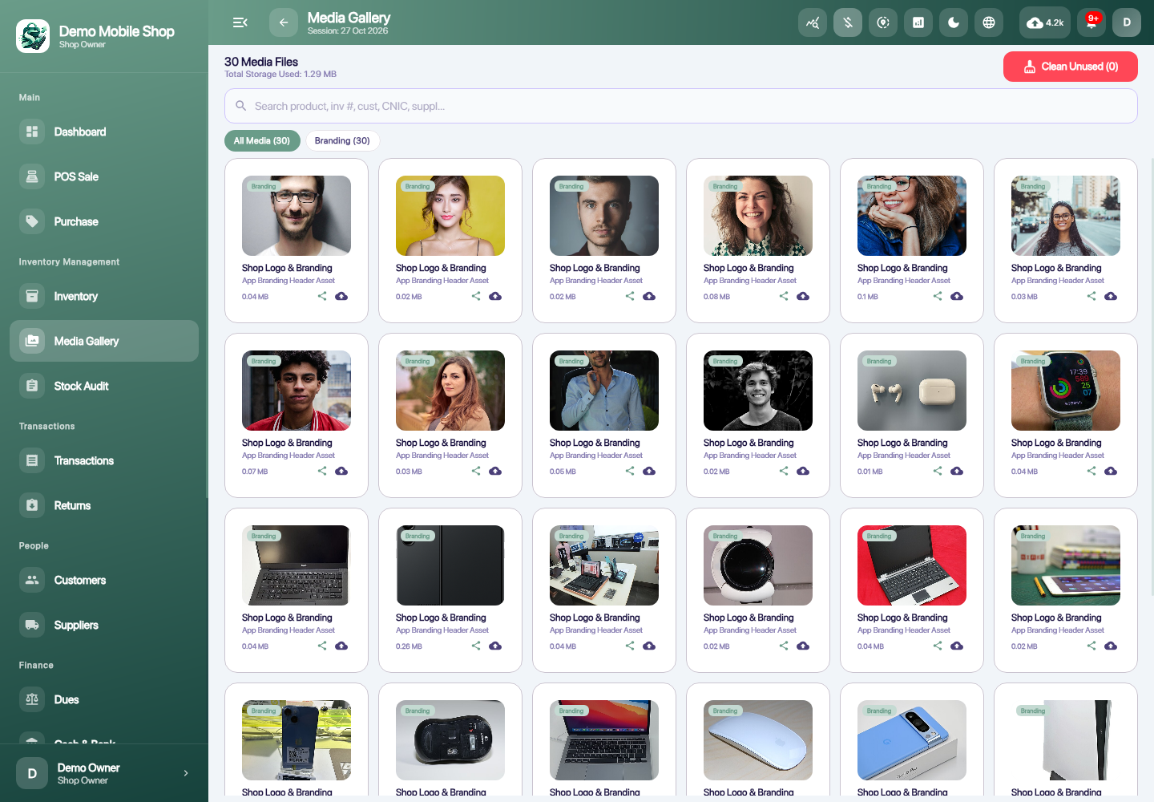This screenshot has width=1154, height=802.
Task: Open the AirPods thumbnail
Action: (x=912, y=391)
